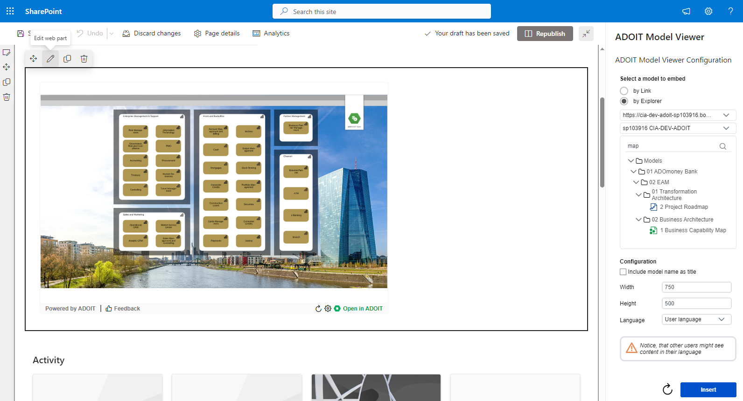This screenshot has width=743, height=401.
Task: Click the Feedback thumbs-up link
Action: click(x=123, y=309)
